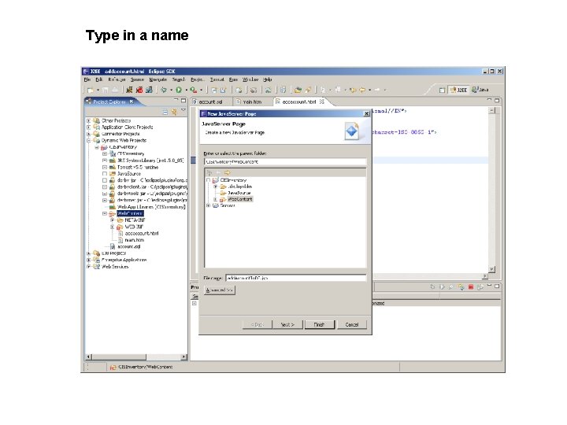
Task: Select WebContent in the dialog folder tree
Action: point(240,199)
